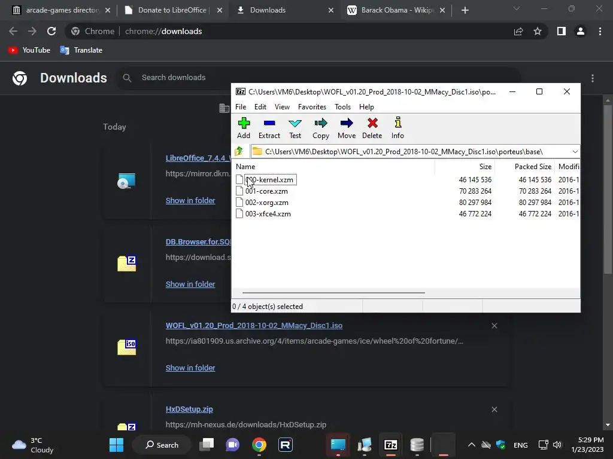This screenshot has height=459, width=613.
Task: Go up one folder level in 7-Zip
Action: point(238,151)
